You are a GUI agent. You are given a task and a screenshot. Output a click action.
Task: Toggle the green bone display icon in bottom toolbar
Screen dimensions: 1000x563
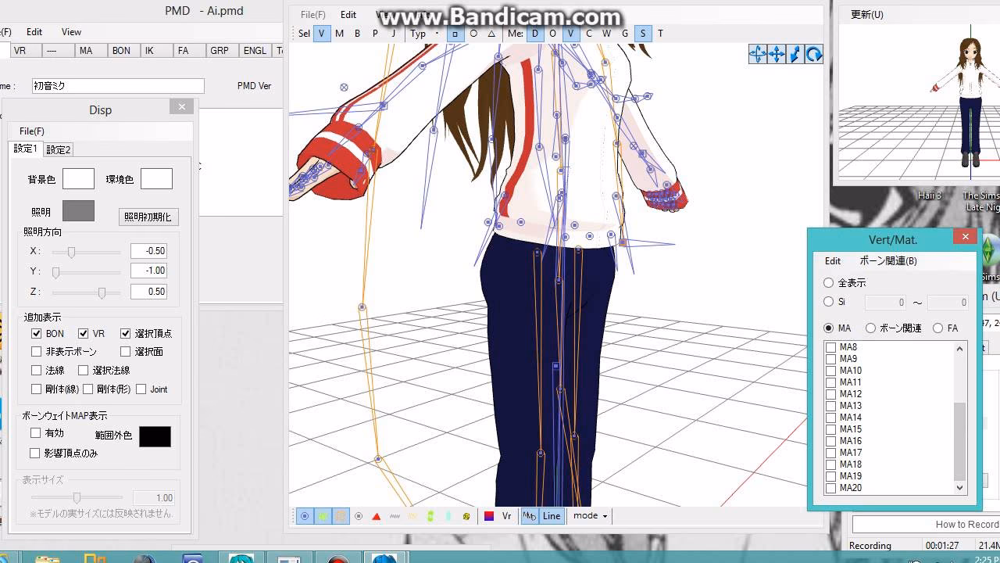point(323,516)
